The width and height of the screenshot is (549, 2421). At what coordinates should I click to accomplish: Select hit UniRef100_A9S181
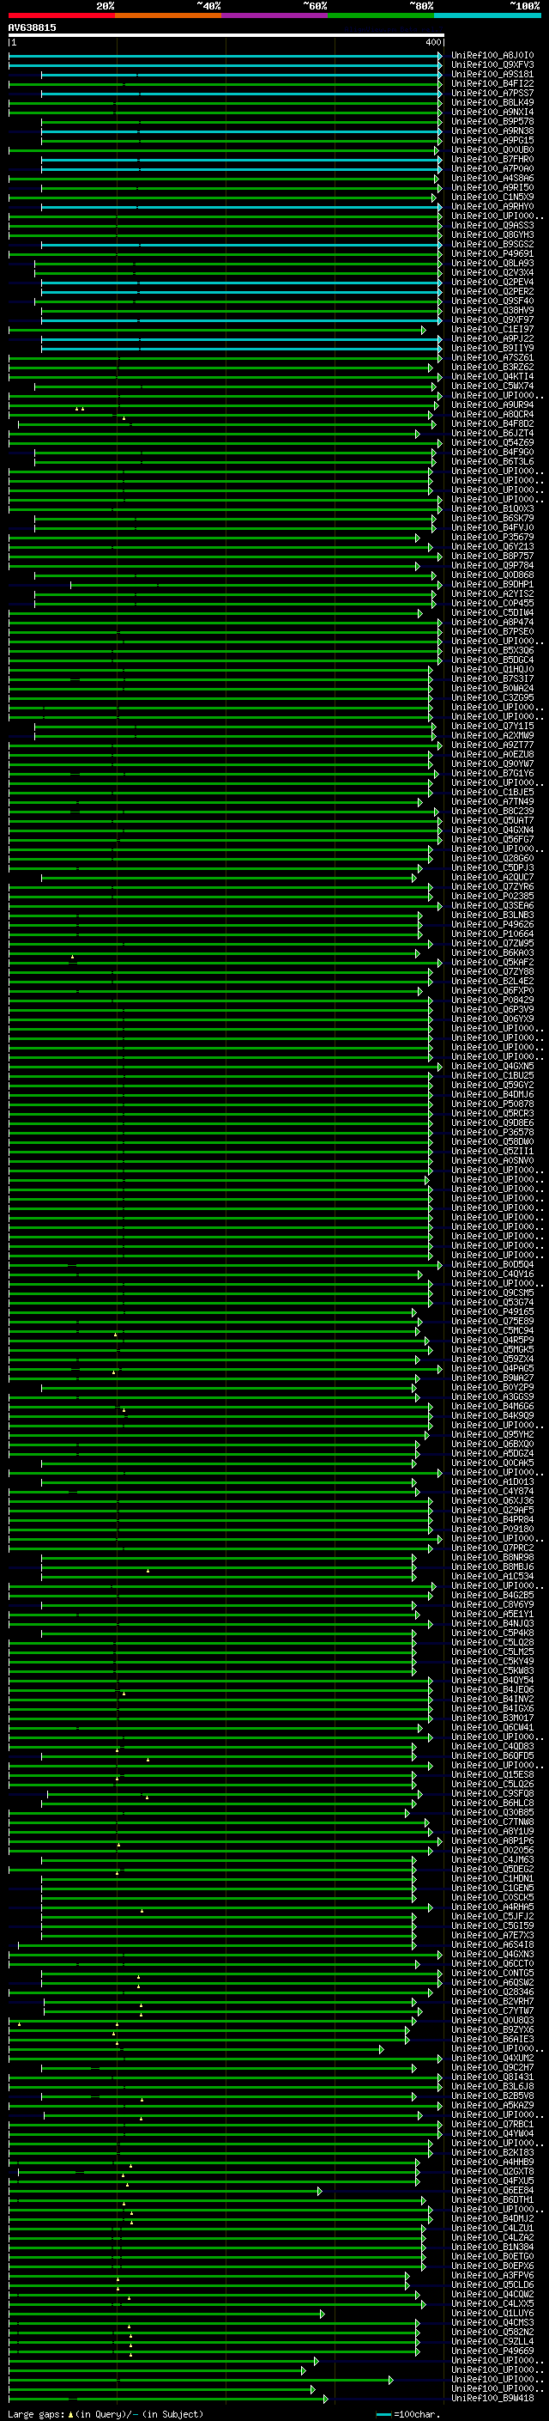point(492,74)
